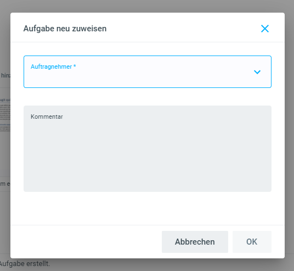Close the Aufgabe neu zuweisen dialog
The width and height of the screenshot is (294, 271).
tap(265, 29)
